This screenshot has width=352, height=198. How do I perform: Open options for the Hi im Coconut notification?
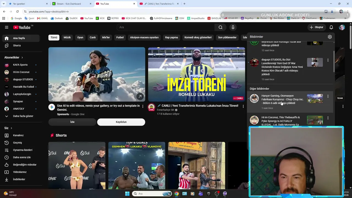[x=328, y=118]
